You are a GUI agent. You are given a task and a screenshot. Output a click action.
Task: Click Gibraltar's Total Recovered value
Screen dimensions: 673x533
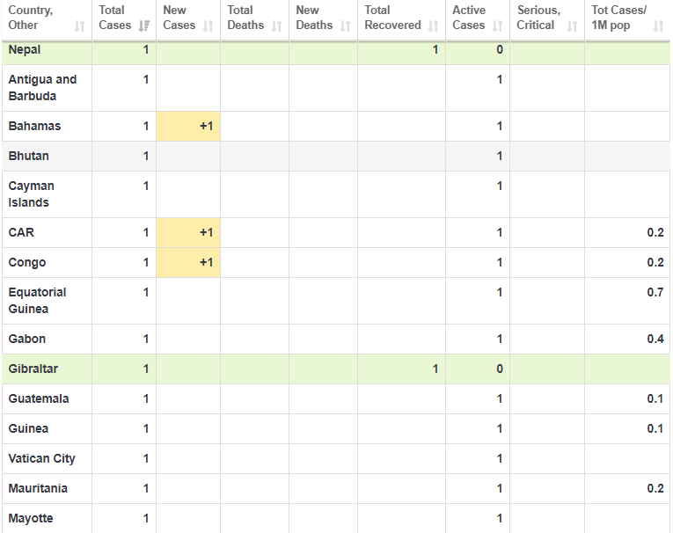[x=435, y=369]
